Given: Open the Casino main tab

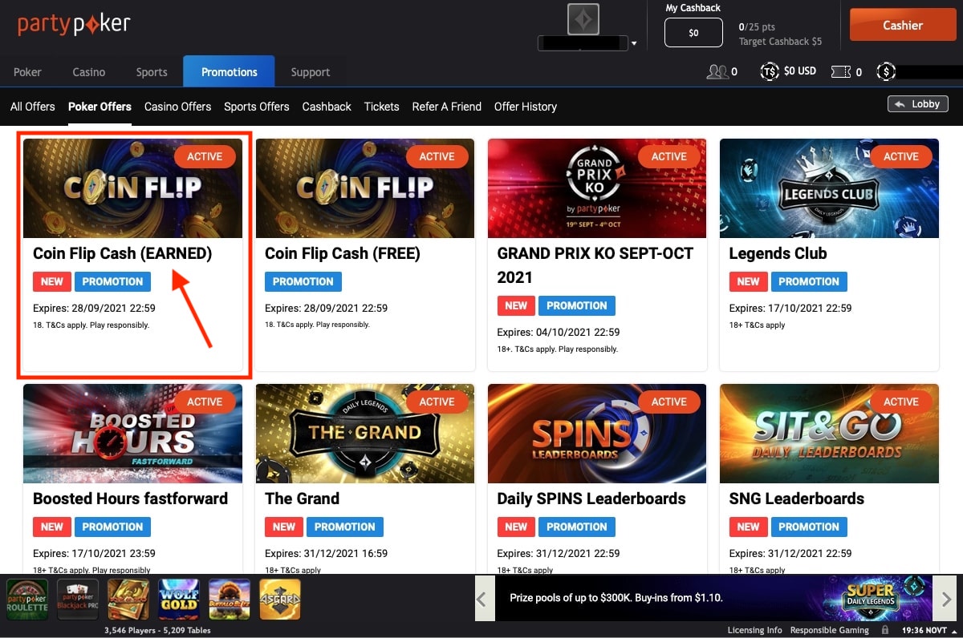Looking at the screenshot, I should tap(89, 72).
